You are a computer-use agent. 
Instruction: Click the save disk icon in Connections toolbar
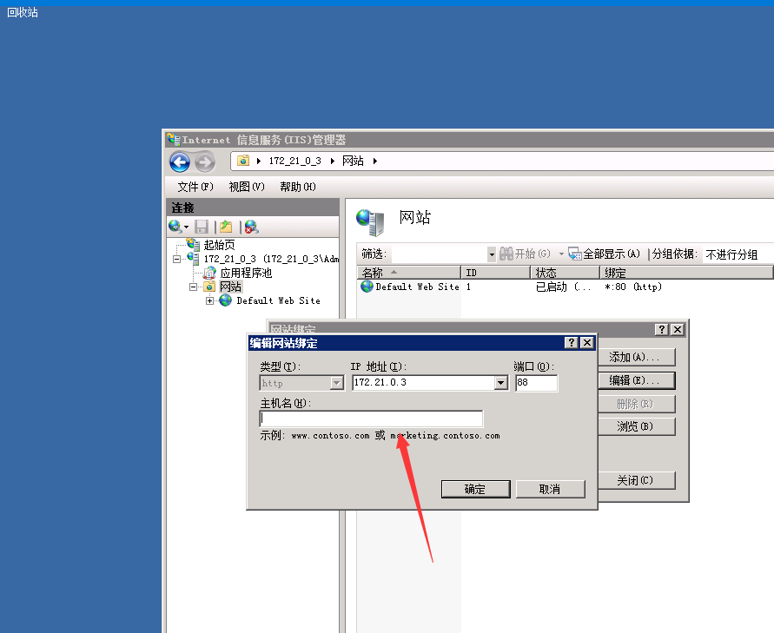point(202,227)
